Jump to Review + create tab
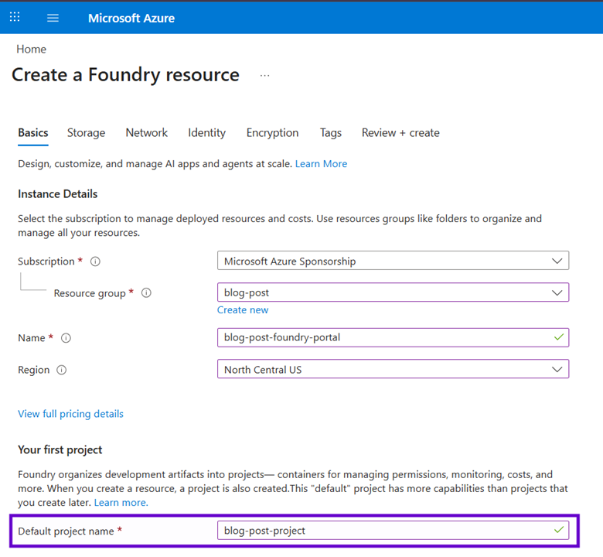603x557 pixels. [x=400, y=133]
